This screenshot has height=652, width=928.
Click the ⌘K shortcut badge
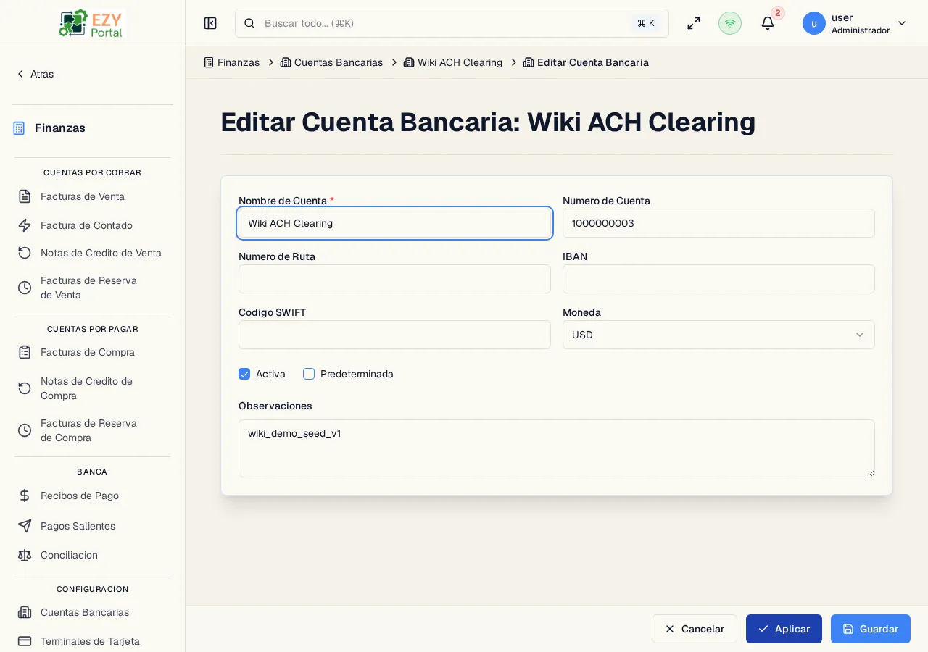pyautogui.click(x=646, y=23)
